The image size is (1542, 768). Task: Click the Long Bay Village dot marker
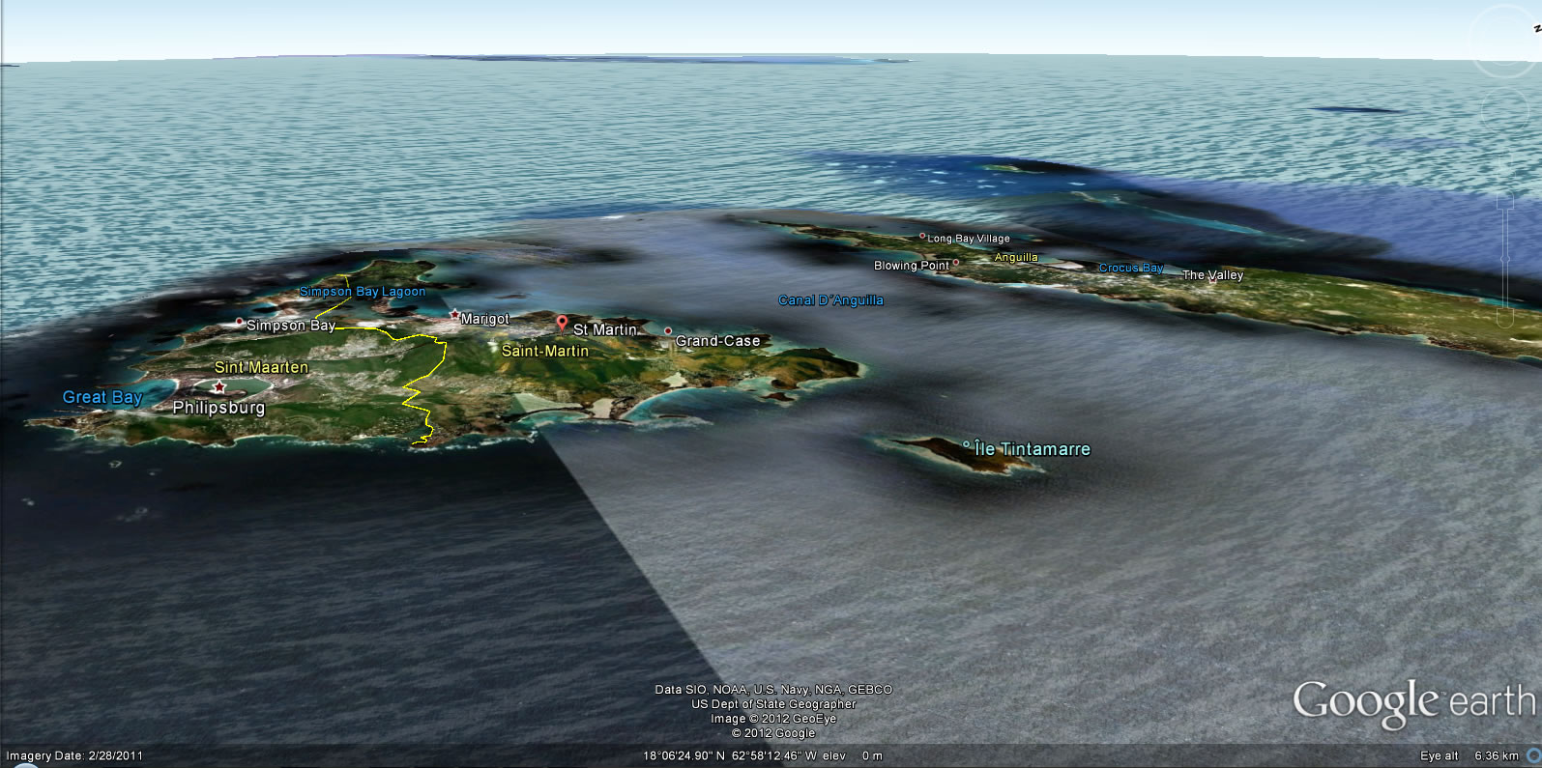point(922,236)
